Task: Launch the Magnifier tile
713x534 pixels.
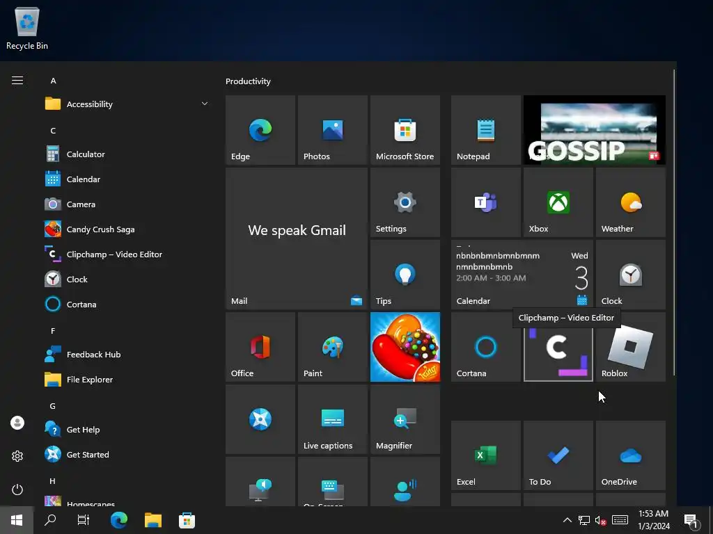Action: click(x=405, y=419)
